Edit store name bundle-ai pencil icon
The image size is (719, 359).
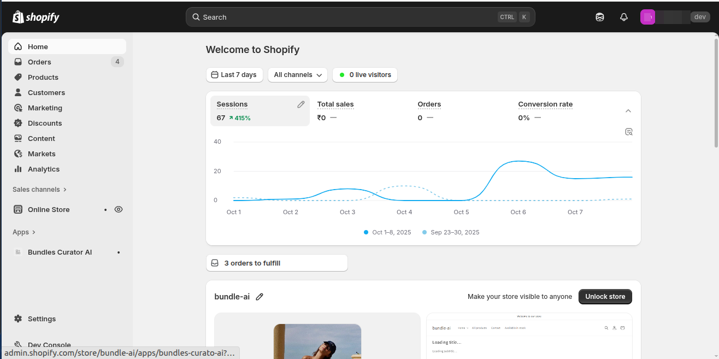(260, 297)
